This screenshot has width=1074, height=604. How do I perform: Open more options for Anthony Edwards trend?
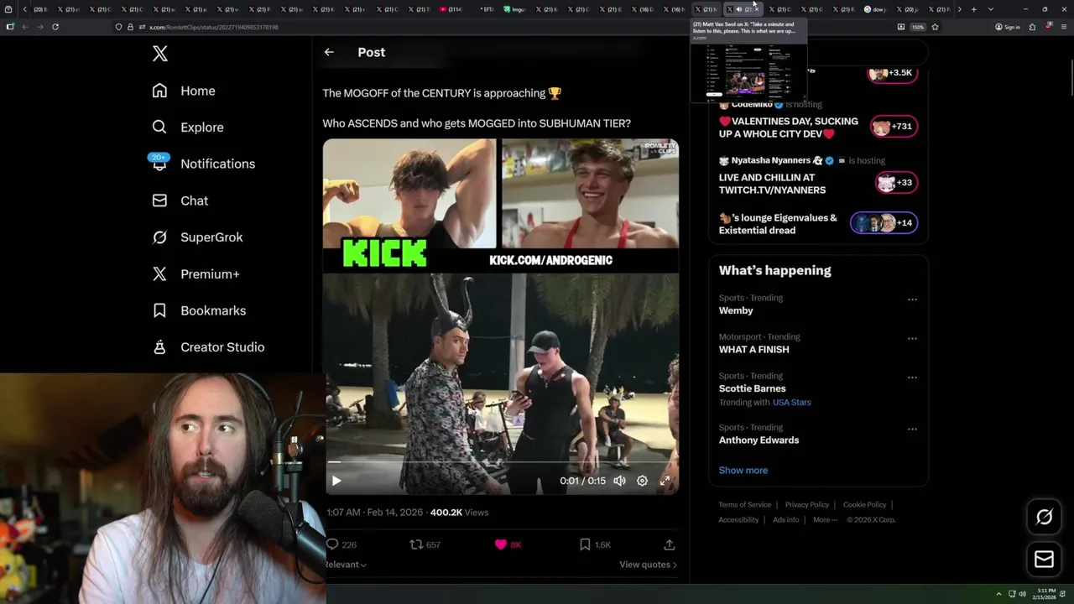912,430
